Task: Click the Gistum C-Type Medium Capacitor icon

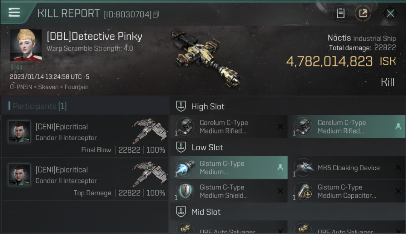Action: 303,191
